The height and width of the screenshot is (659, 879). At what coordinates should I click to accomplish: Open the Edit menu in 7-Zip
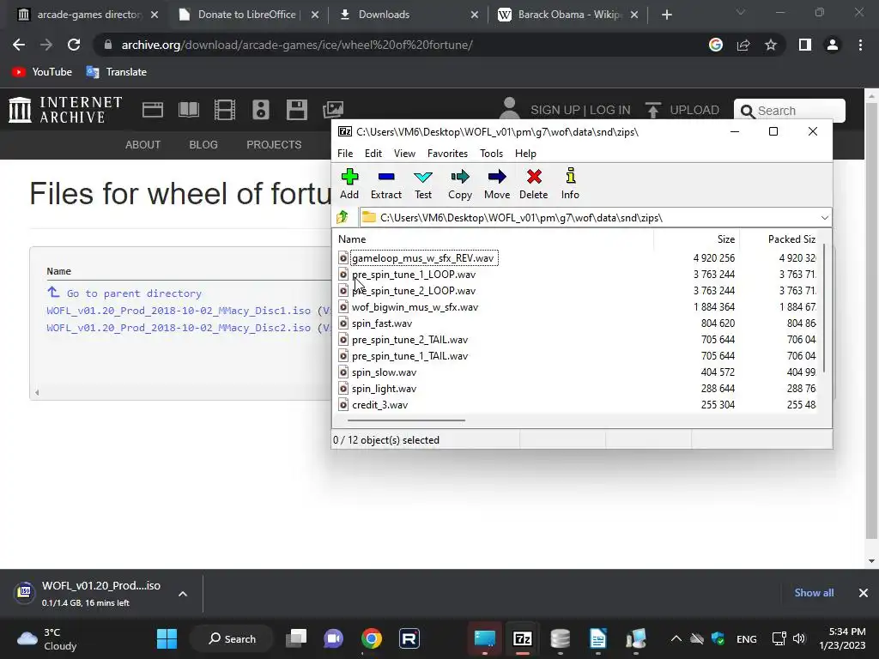373,154
